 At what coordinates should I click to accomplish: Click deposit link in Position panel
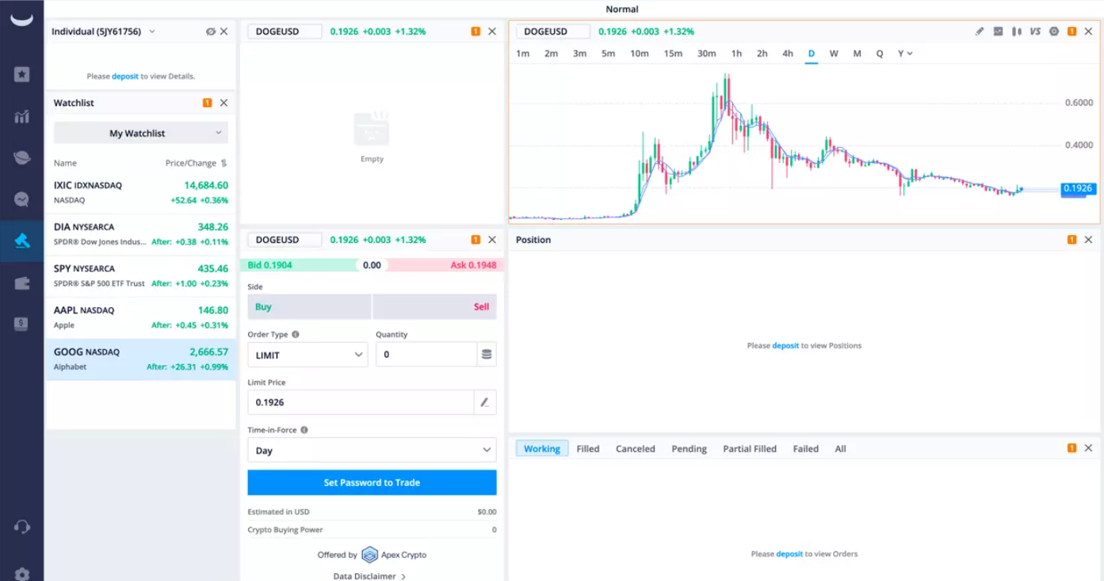pos(785,346)
